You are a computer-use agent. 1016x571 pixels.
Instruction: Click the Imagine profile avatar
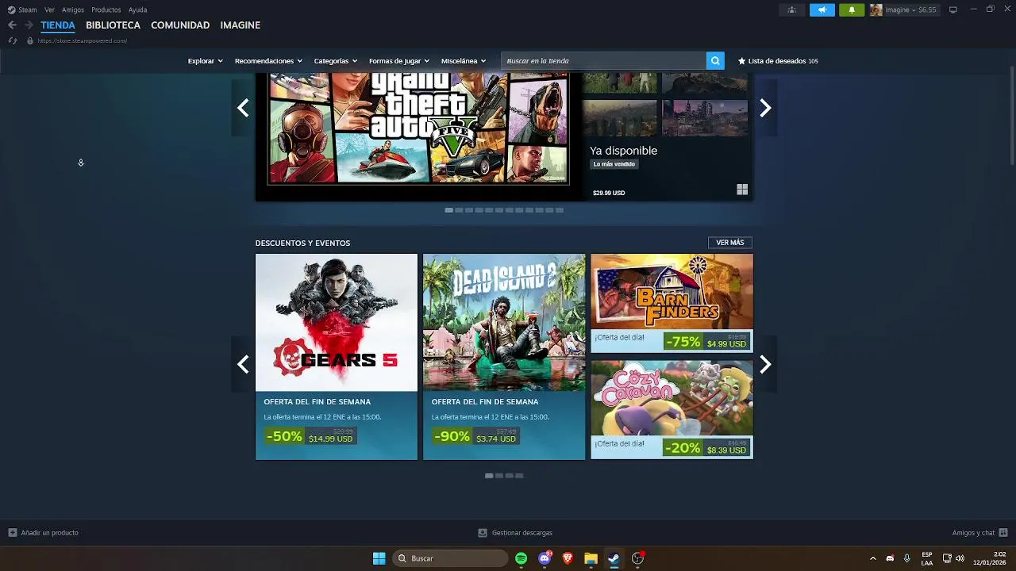[876, 10]
